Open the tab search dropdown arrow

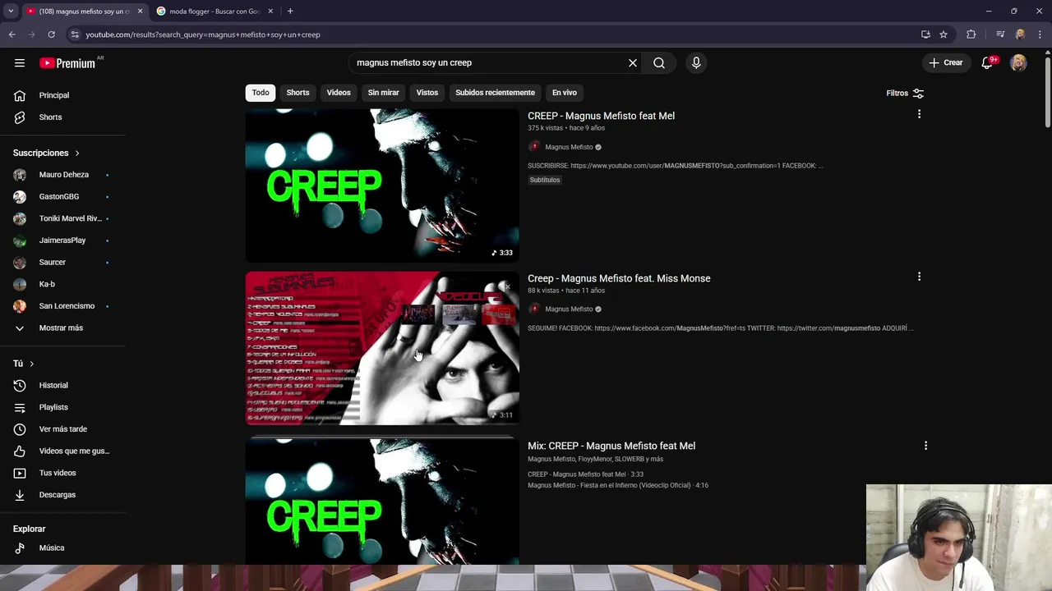click(x=11, y=11)
